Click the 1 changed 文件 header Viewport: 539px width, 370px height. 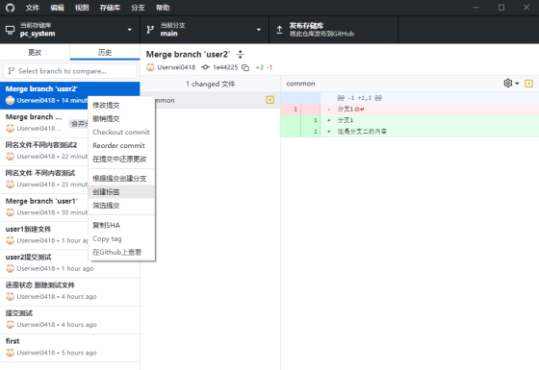[x=211, y=84]
